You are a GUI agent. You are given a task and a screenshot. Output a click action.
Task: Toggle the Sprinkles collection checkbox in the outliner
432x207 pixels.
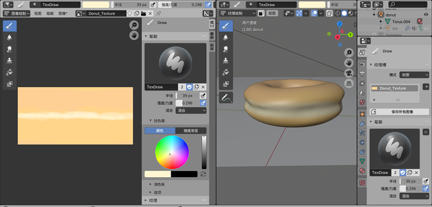[x=374, y=35]
